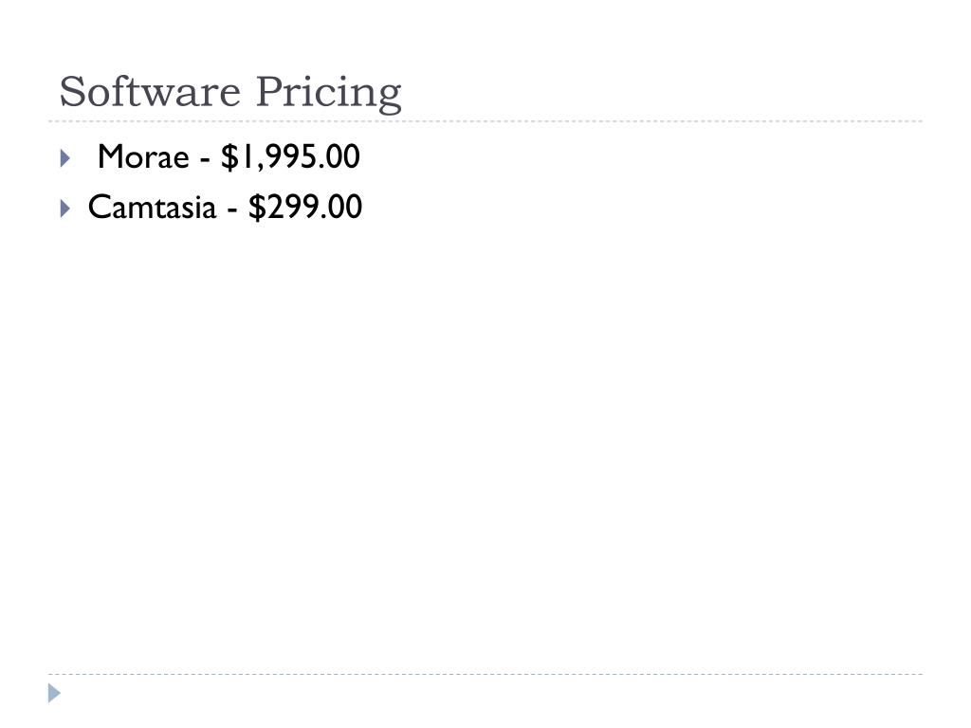The width and height of the screenshot is (971, 728).
Task: Click the triangle bullet beside Camtasia
Action: point(65,208)
